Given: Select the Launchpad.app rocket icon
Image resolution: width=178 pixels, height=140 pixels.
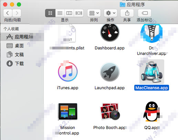Looking at the screenshot, I should click(110, 72).
